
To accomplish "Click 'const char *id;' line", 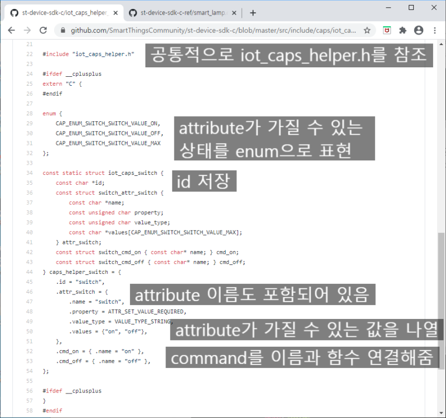I will click(80, 183).
